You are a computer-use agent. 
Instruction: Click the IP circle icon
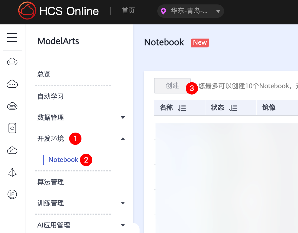tap(12, 194)
